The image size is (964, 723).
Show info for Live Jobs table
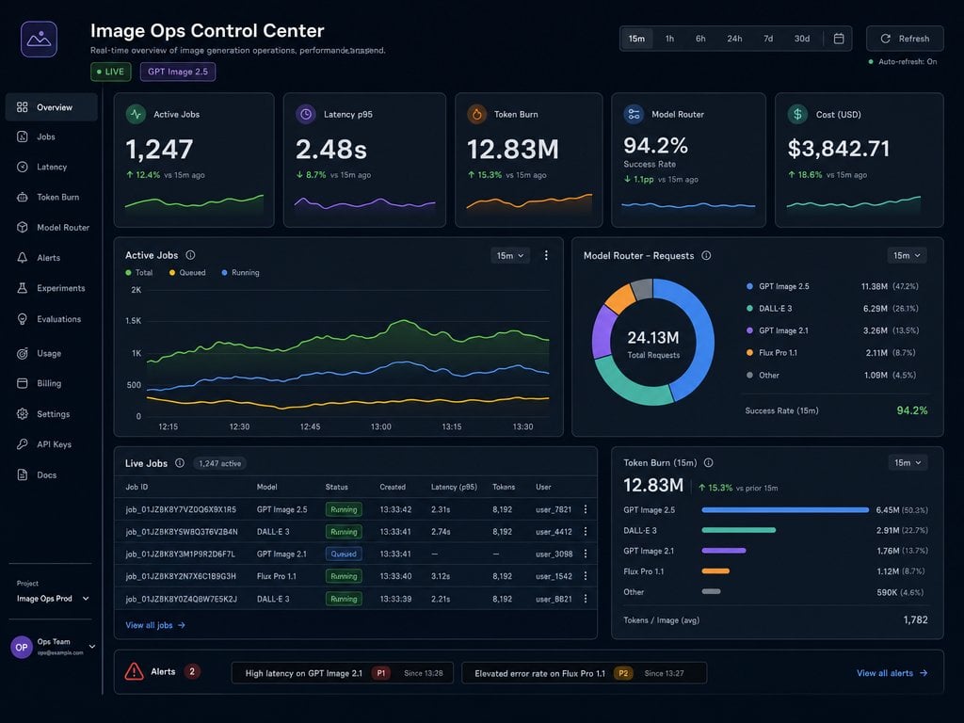[180, 463]
